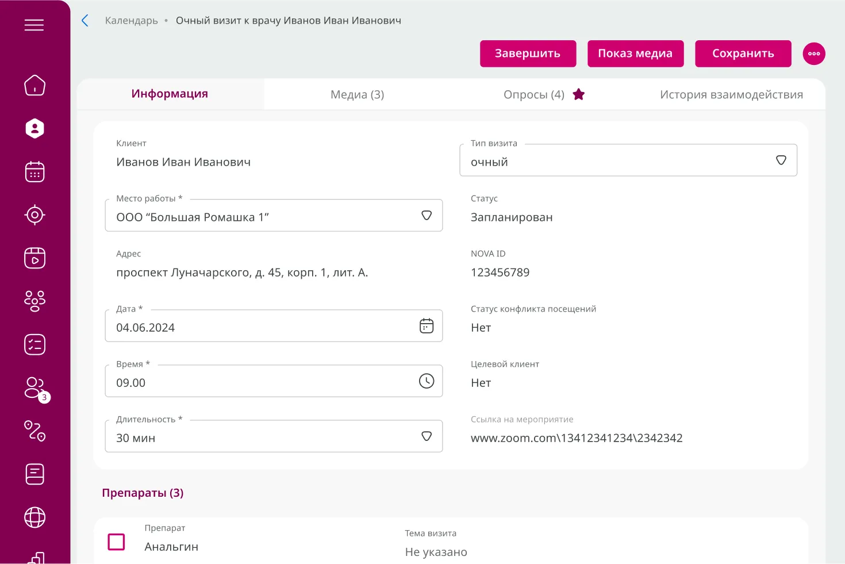Viewport: 845px width, 564px height.
Task: Switch to the История взаимодействия tab
Action: point(731,95)
